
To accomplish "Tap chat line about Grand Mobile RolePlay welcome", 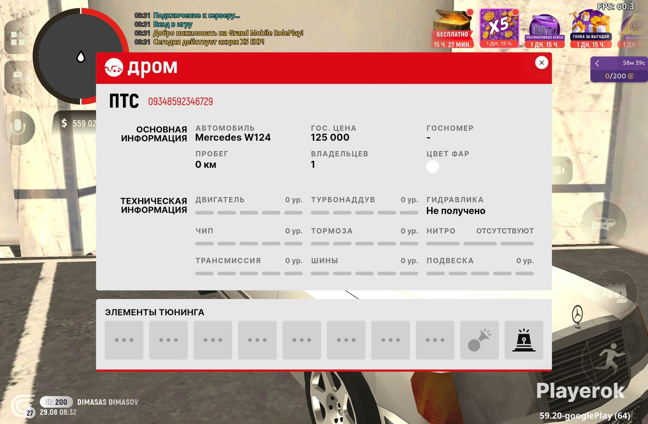I will (x=228, y=33).
